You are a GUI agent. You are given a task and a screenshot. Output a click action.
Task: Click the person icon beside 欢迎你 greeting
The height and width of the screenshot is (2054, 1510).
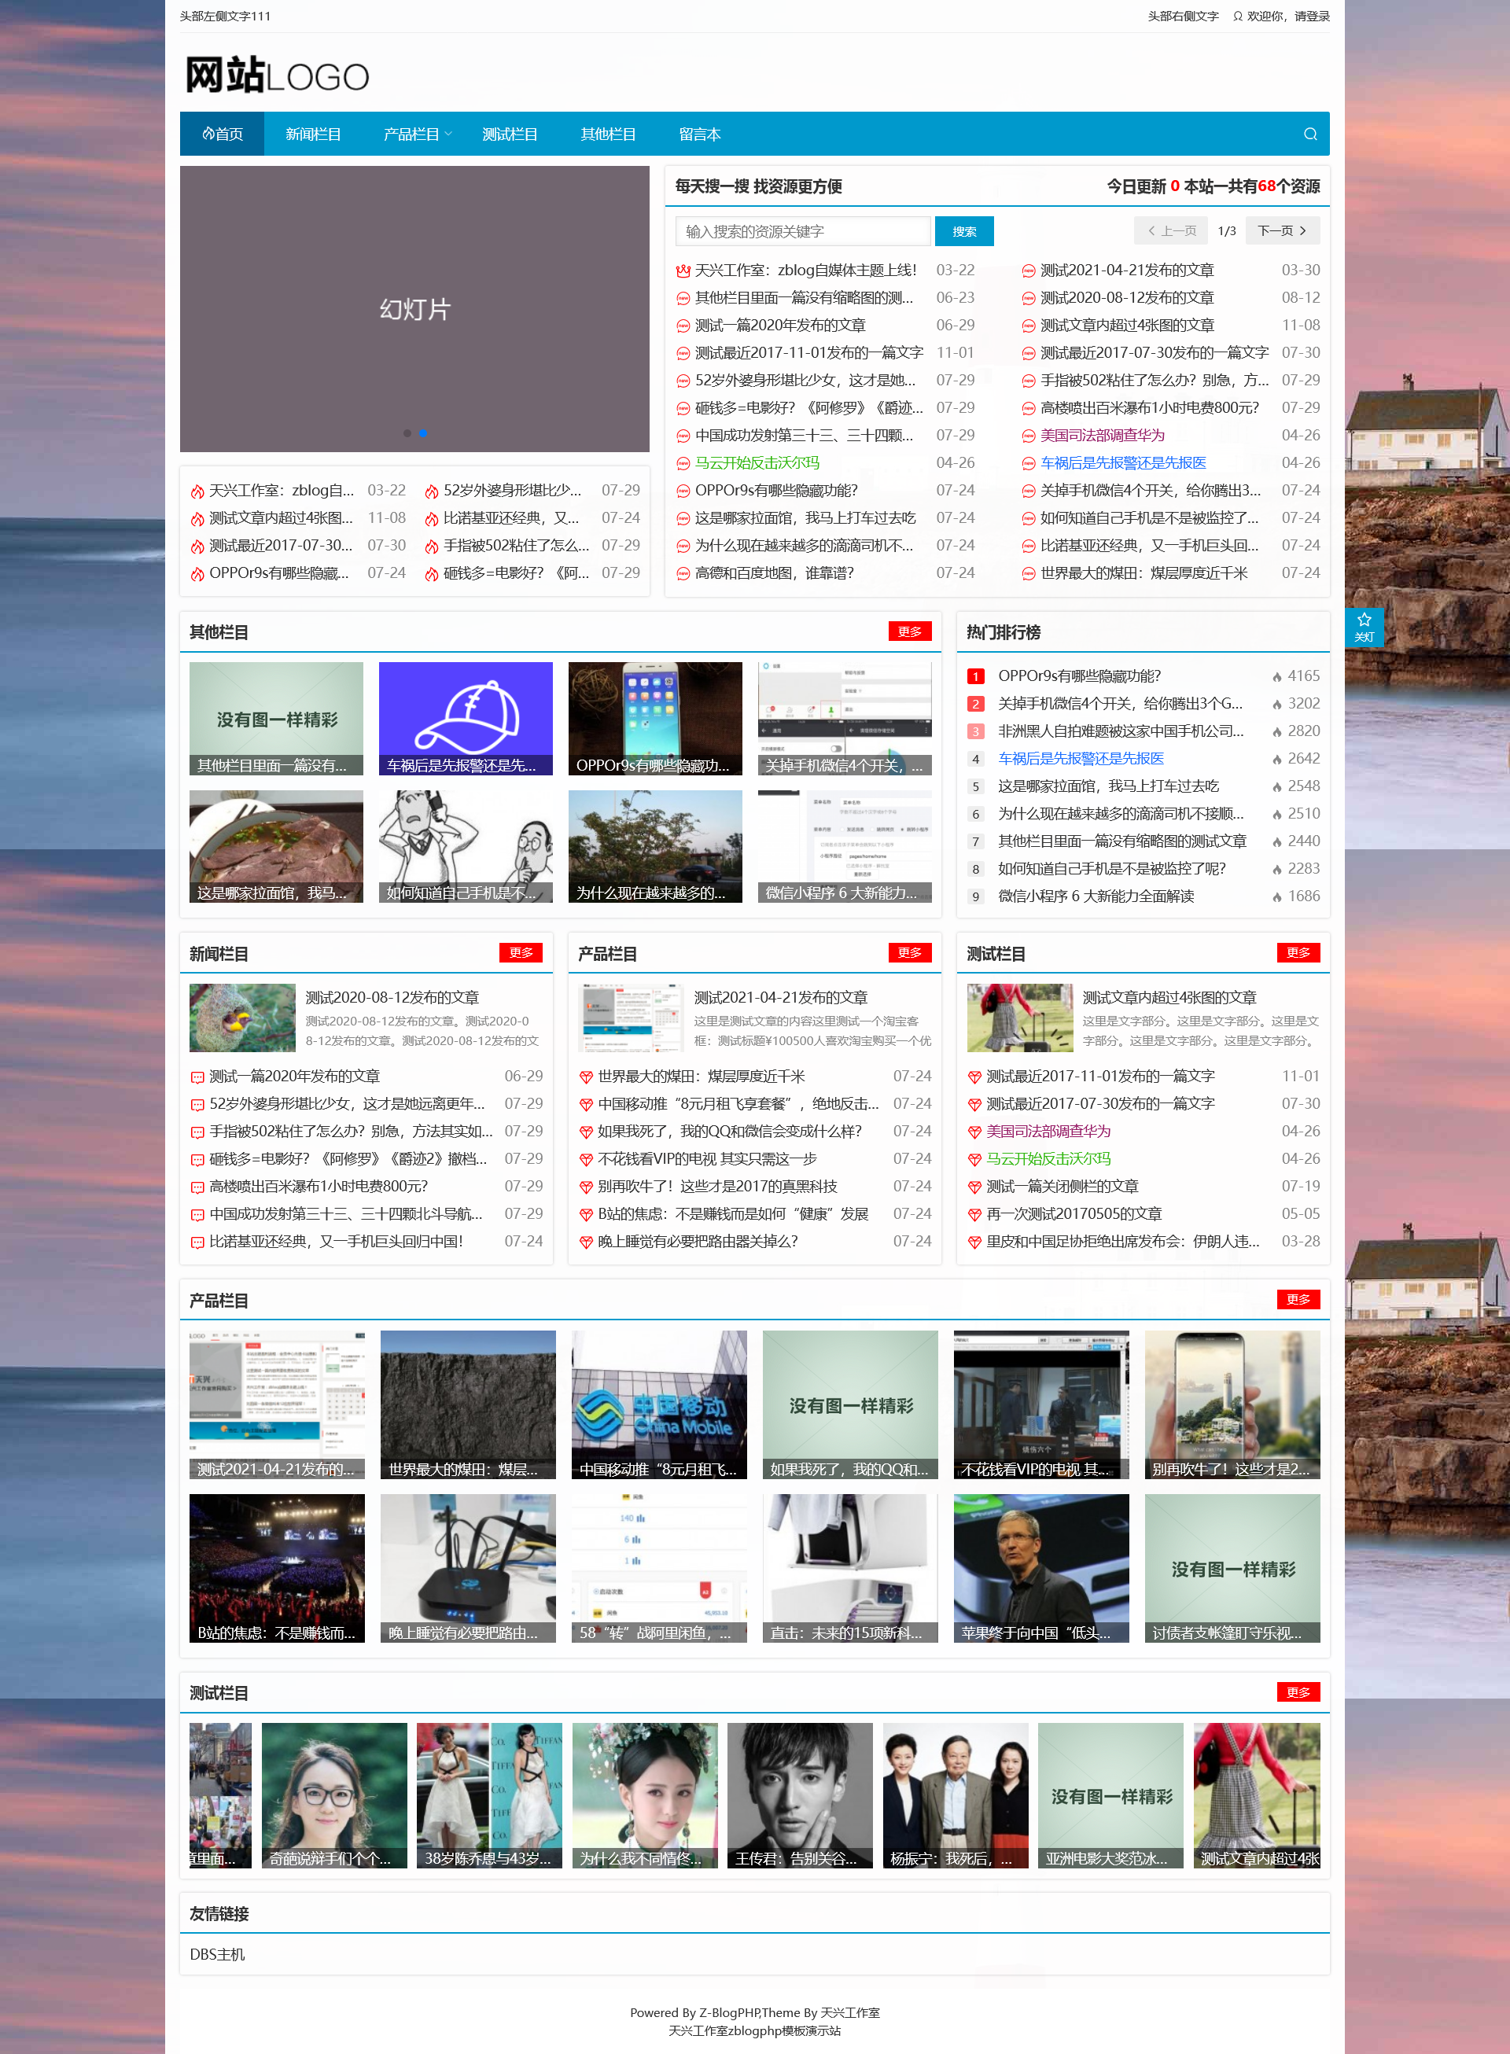[x=1238, y=16]
